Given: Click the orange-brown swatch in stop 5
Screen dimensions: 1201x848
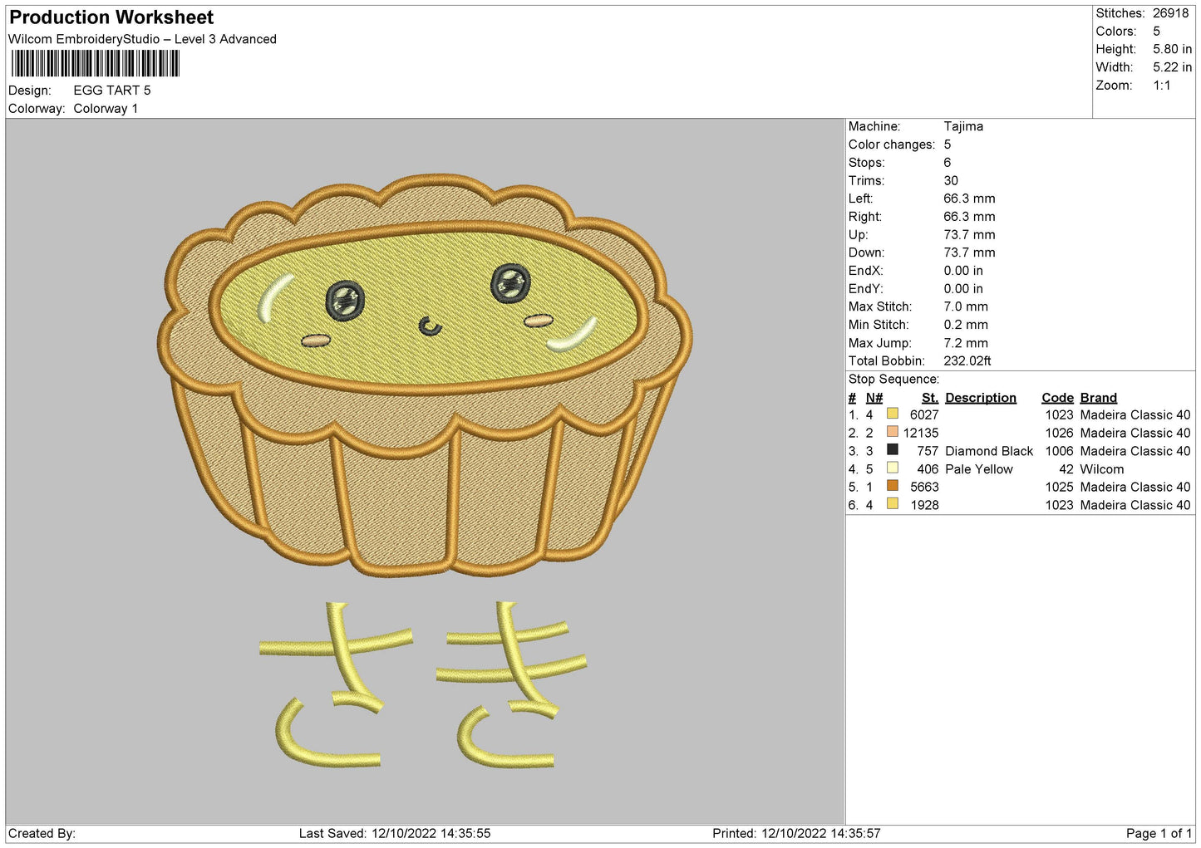Looking at the screenshot, I should tap(893, 486).
